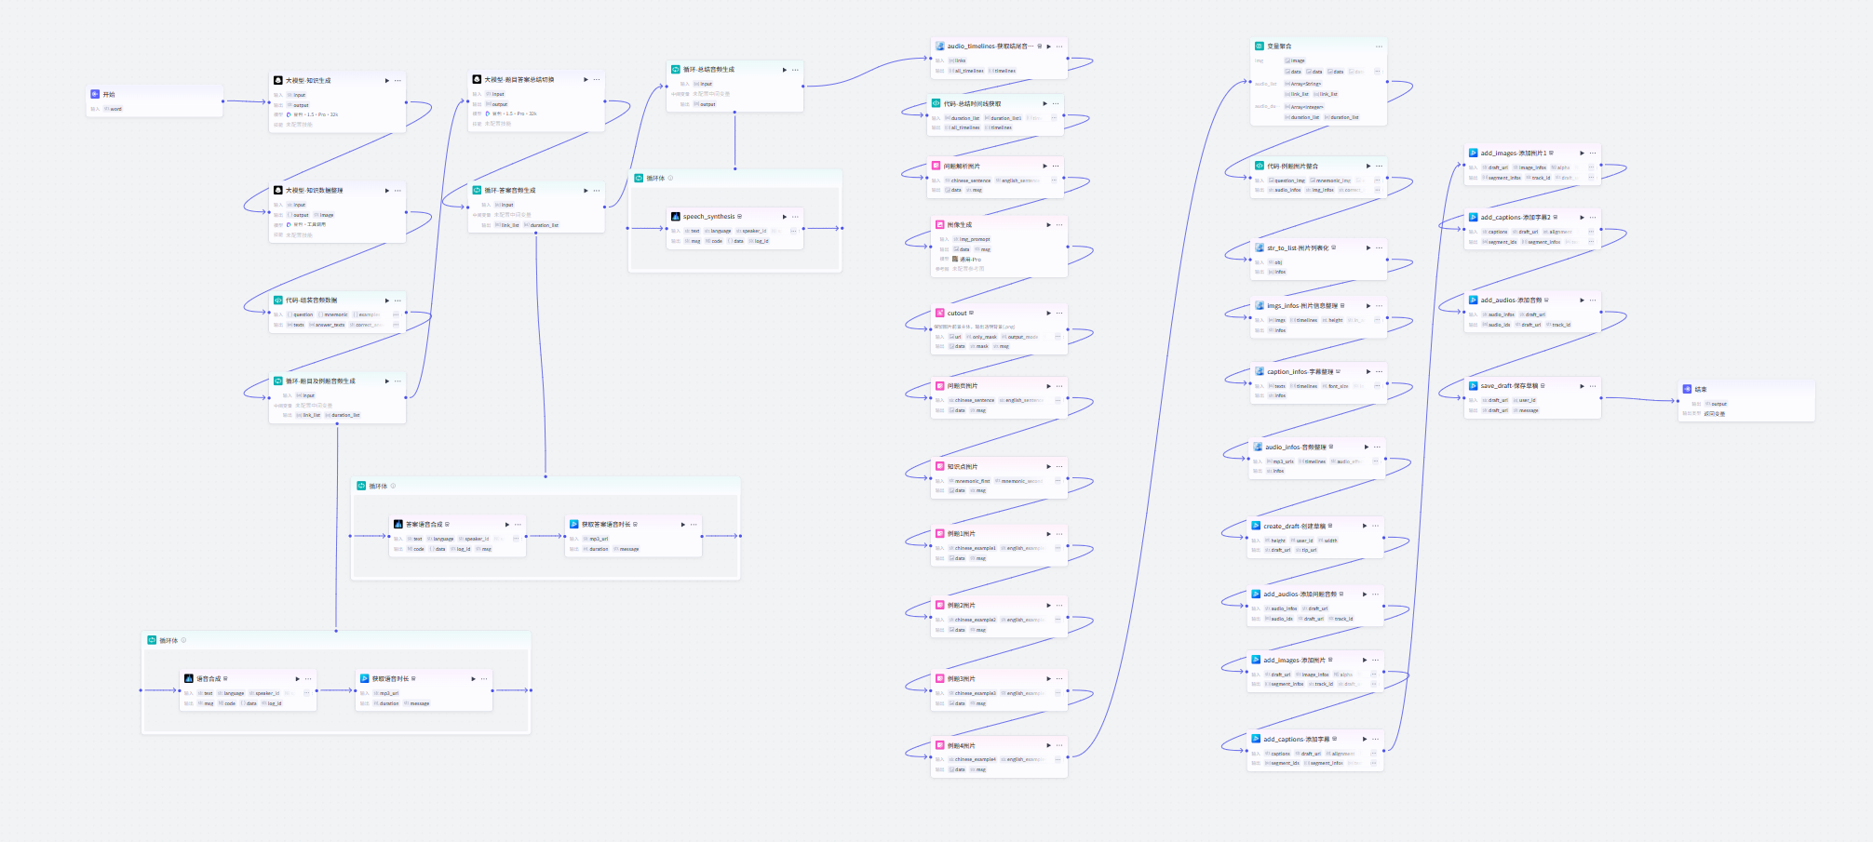Select the 例题1图片 node title
Viewport: 1873px width, 842px height.
point(962,533)
